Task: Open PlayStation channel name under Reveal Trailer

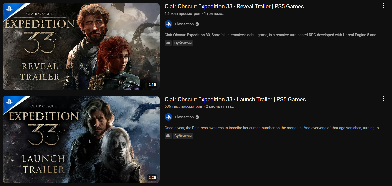Action: tap(184, 24)
